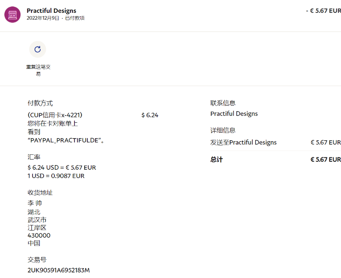Click transaction ID 2UK90591A6952183M

[59, 270]
